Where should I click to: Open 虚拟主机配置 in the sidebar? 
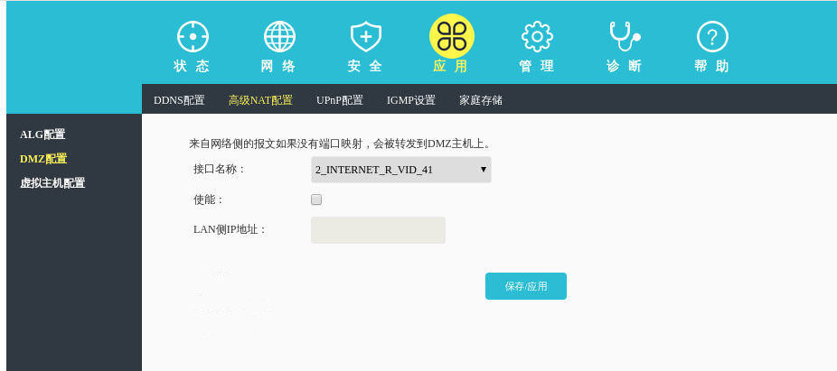pos(52,183)
